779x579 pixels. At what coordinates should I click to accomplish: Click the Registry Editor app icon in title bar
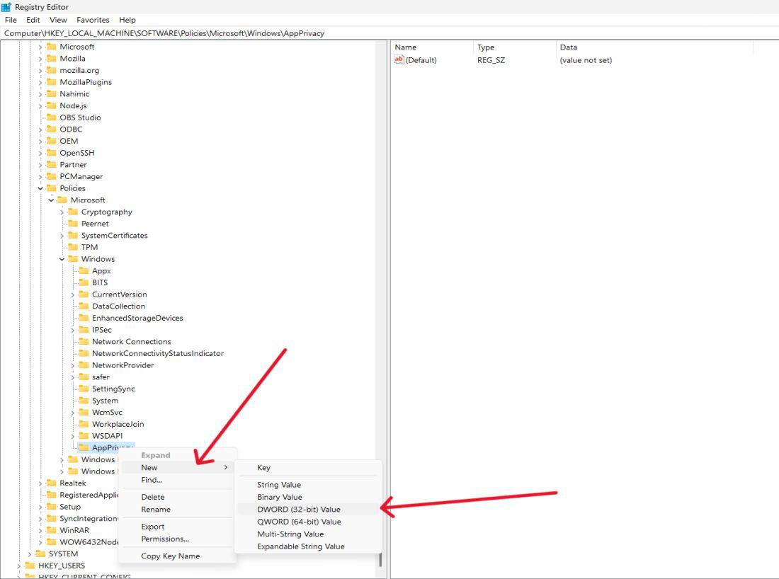point(6,7)
